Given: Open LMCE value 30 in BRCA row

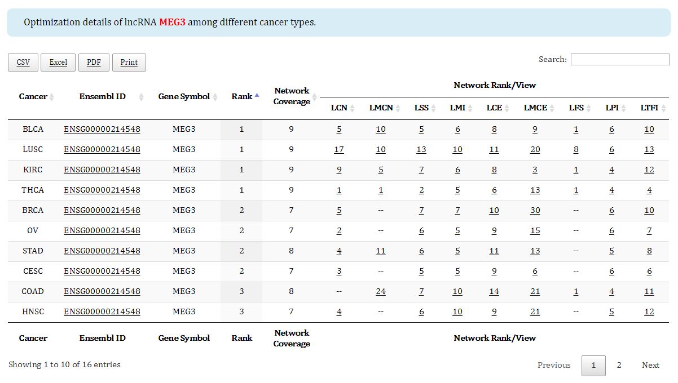Looking at the screenshot, I should click(535, 210).
